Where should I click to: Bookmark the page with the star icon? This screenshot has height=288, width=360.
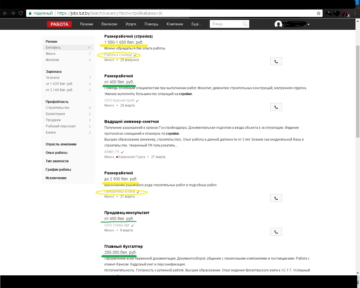319,13
